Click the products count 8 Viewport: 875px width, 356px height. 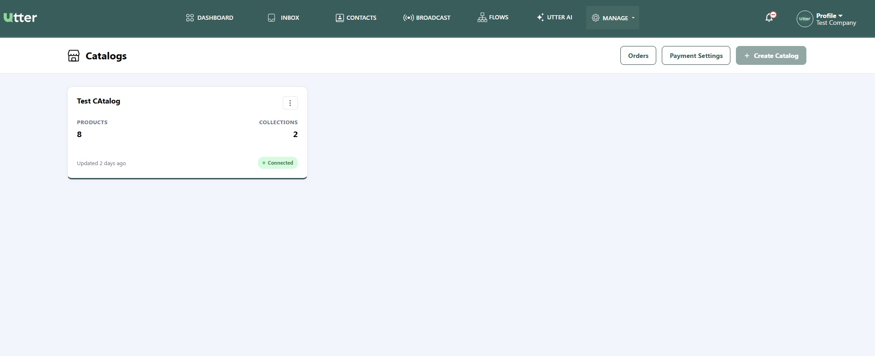(x=79, y=134)
